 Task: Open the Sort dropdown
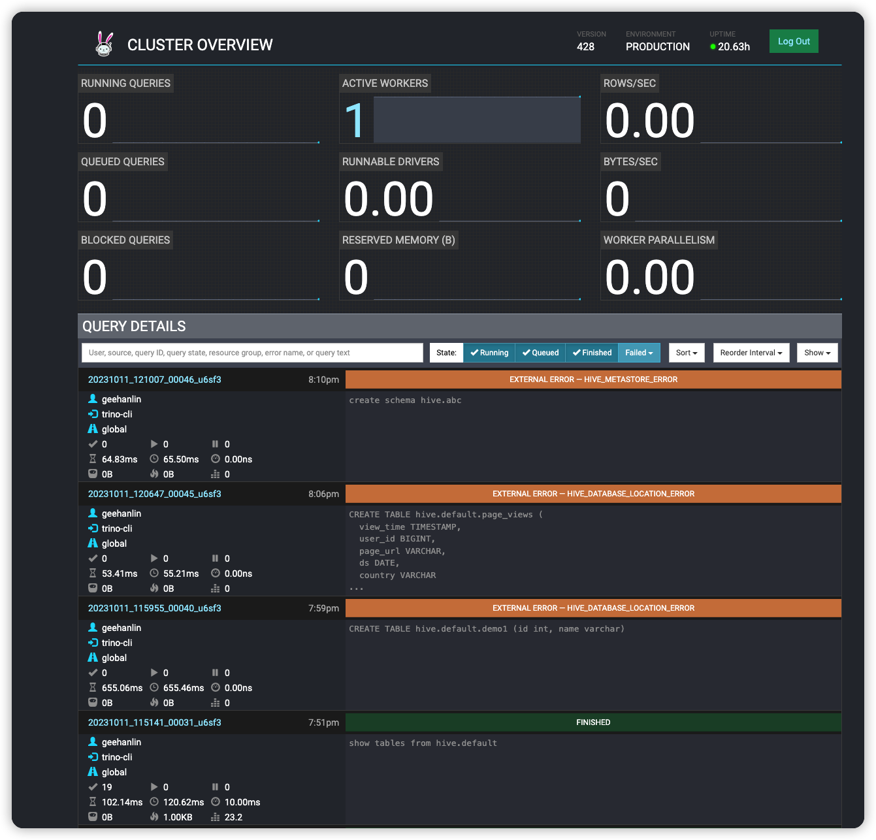[687, 353]
